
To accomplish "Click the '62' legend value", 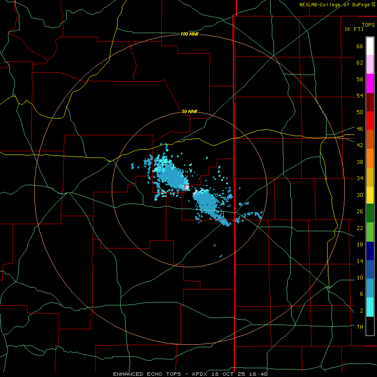I will (x=360, y=62).
